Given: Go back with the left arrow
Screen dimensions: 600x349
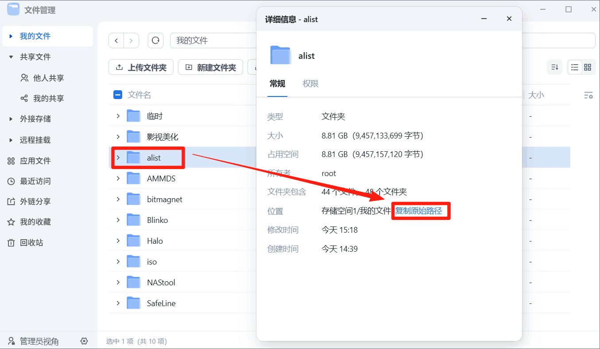Looking at the screenshot, I should 116,41.
